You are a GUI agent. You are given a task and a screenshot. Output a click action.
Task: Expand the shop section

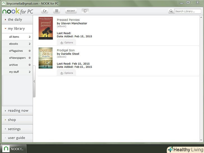coord(17,120)
